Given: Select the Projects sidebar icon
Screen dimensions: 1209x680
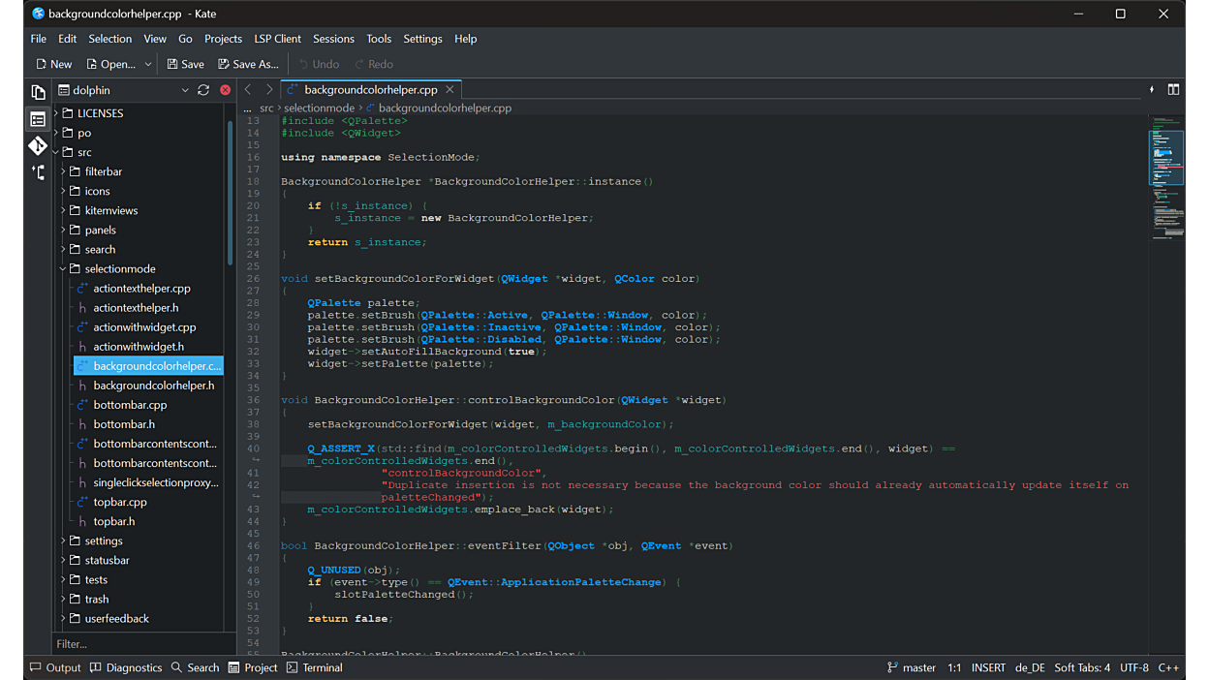Looking at the screenshot, I should [38, 120].
